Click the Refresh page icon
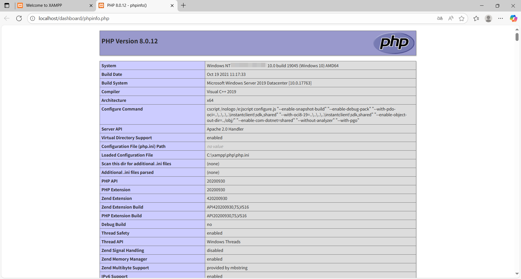Screen dimensions: 521x279 (19, 18)
